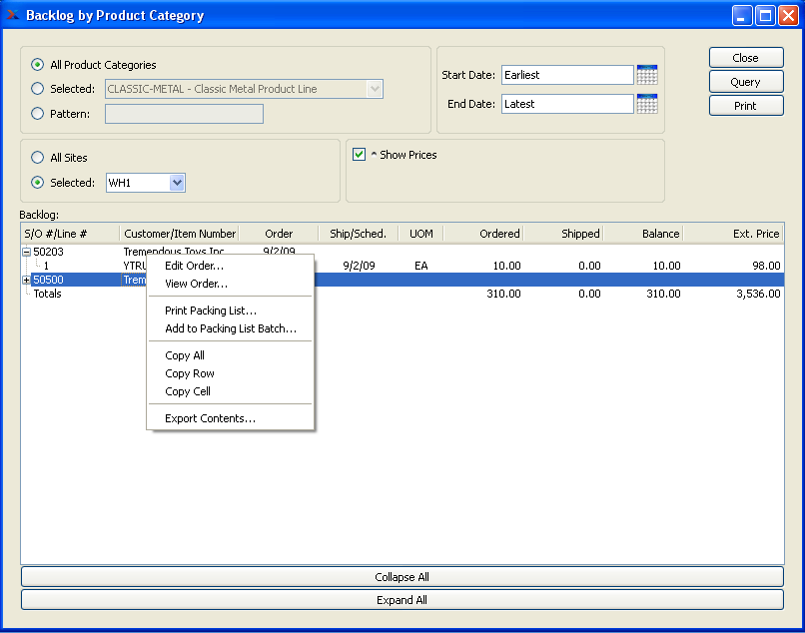Uncheck the Show Prices checkbox

[x=360, y=155]
